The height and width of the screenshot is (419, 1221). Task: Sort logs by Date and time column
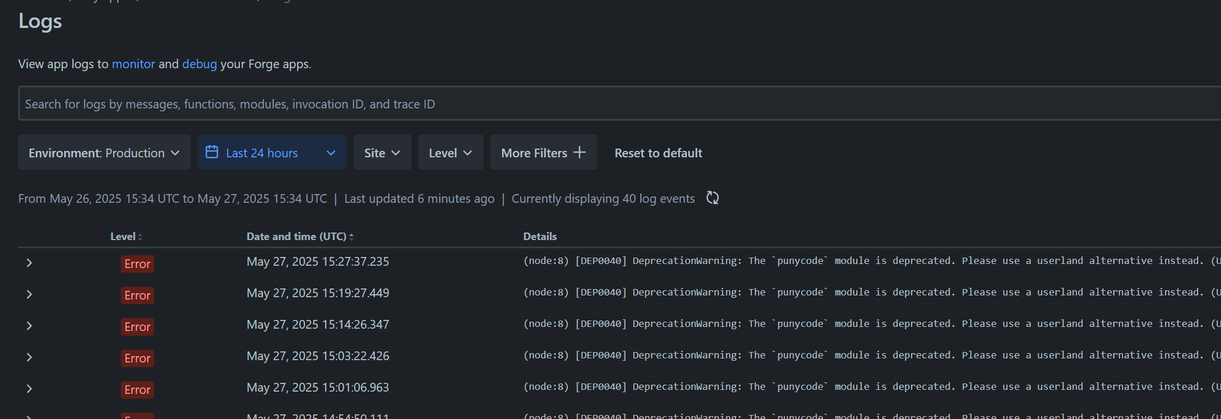click(300, 237)
